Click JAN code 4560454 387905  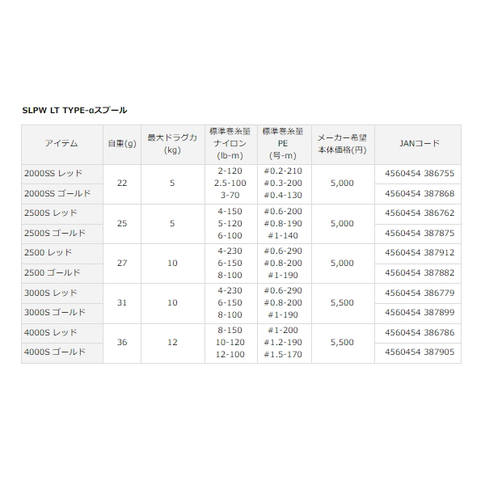coord(420,352)
